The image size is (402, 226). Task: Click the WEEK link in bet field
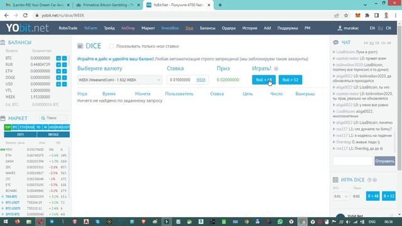(201, 80)
